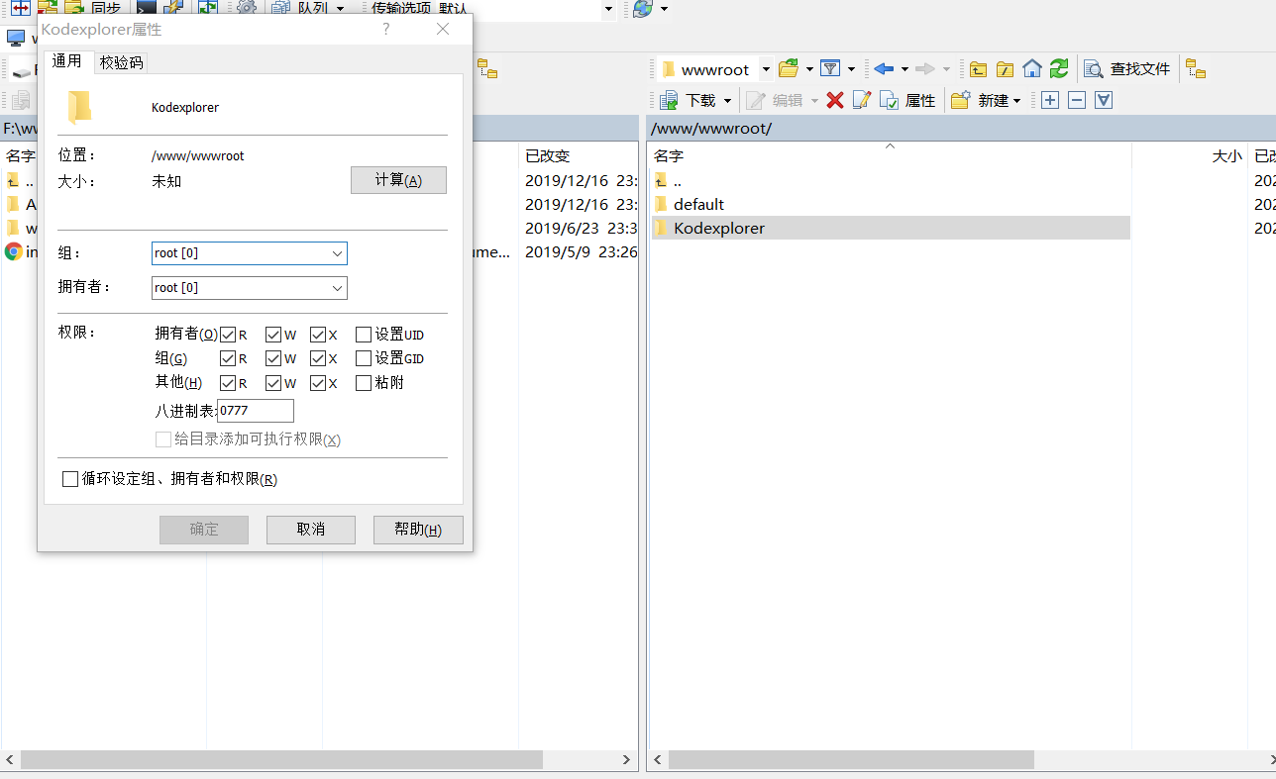
Task: Toggle local panel directory tree icon
Action: 487,68
